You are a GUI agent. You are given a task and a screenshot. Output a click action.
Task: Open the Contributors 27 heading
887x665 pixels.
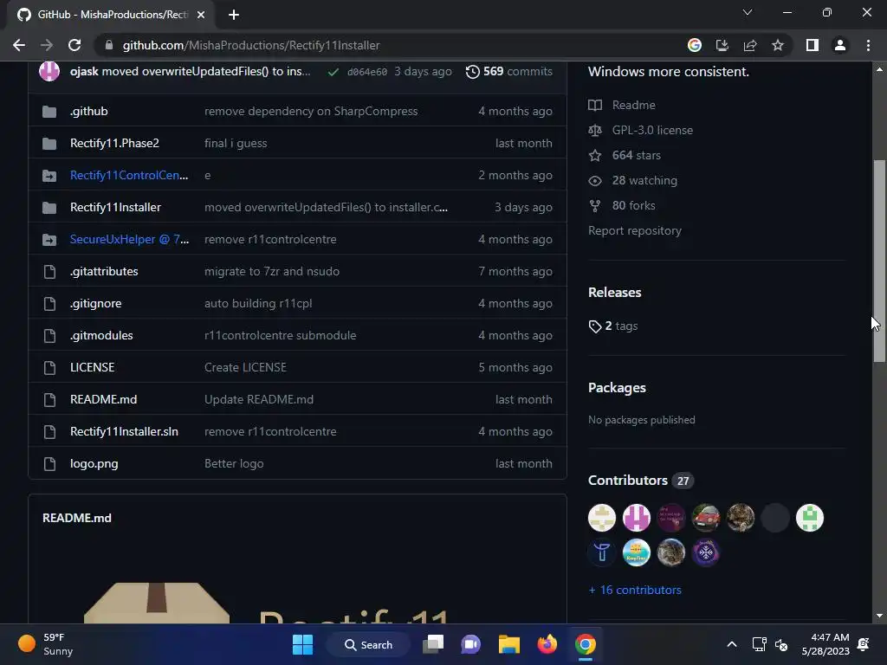click(640, 481)
